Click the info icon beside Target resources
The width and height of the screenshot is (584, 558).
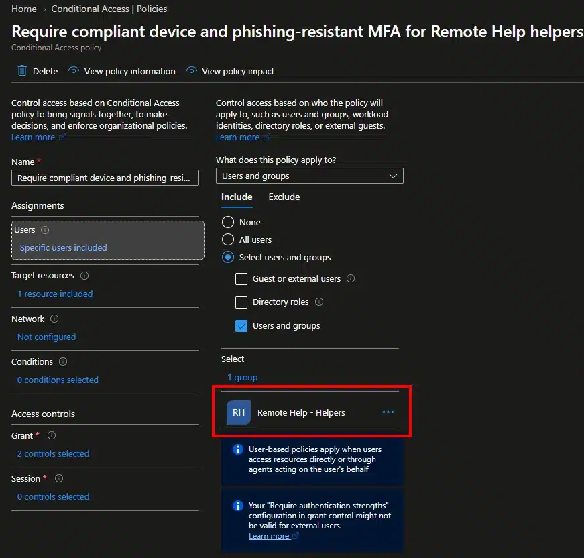[84, 276]
